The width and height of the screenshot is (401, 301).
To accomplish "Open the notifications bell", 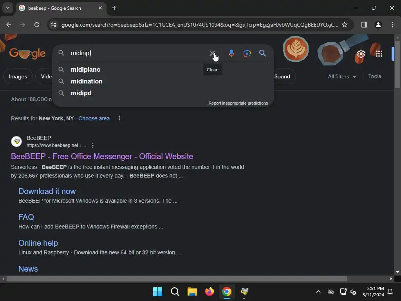I will (x=390, y=292).
